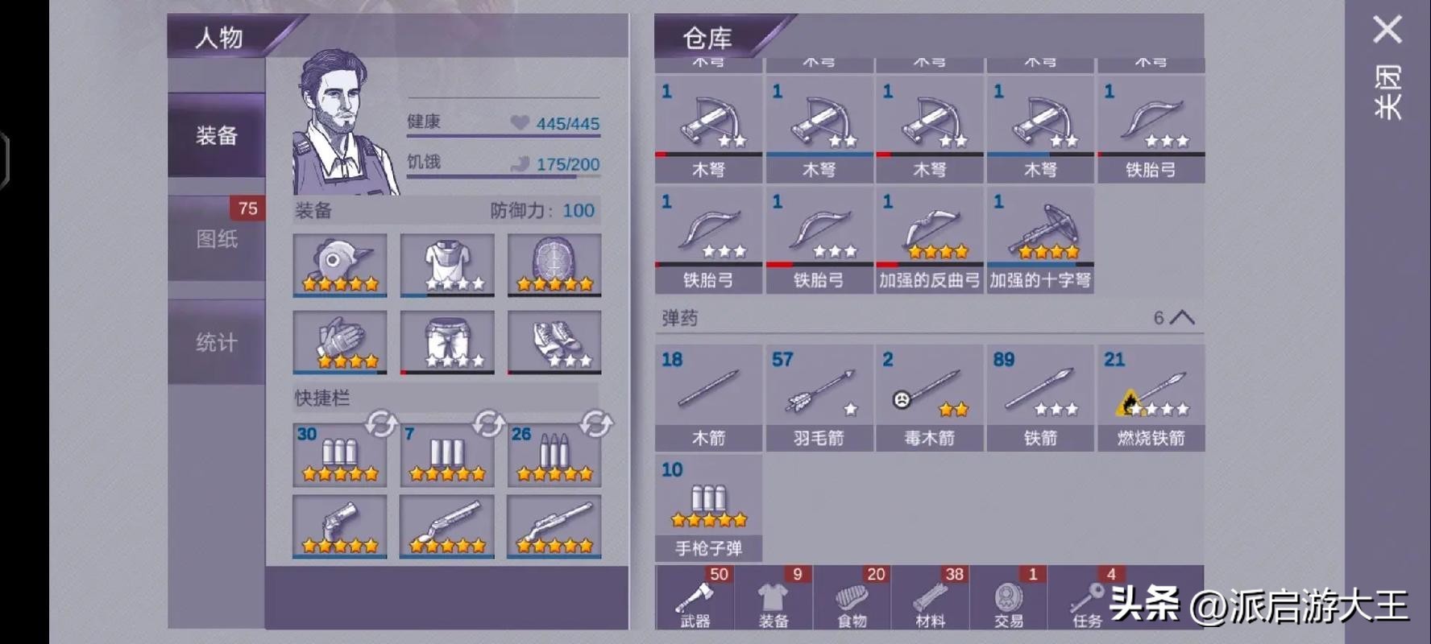The height and width of the screenshot is (644, 1431).
Task: Collapse the 弹药 ammo section
Action: 1181,318
